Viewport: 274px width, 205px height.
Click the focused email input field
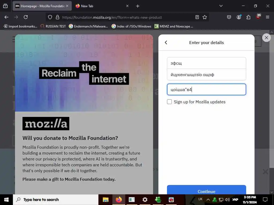coord(207,89)
